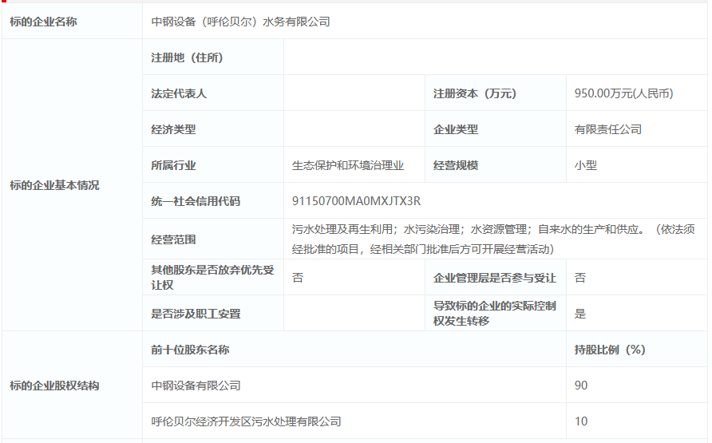Click the 所属行业 label
The width and height of the screenshot is (712, 443).
[173, 165]
